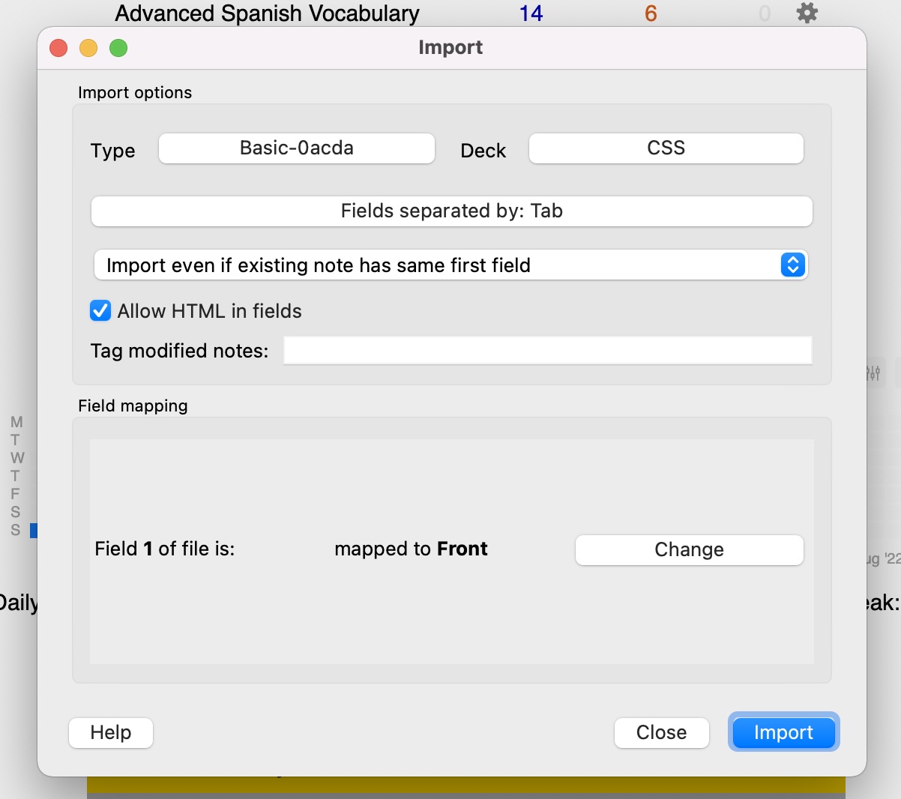Click the mapped to Front field row
Screen dimensions: 901x799
(411, 549)
